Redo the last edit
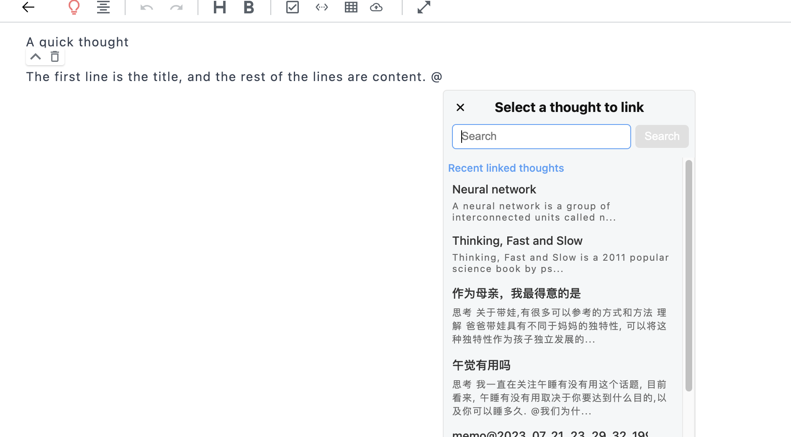The image size is (791, 437). coord(177,7)
